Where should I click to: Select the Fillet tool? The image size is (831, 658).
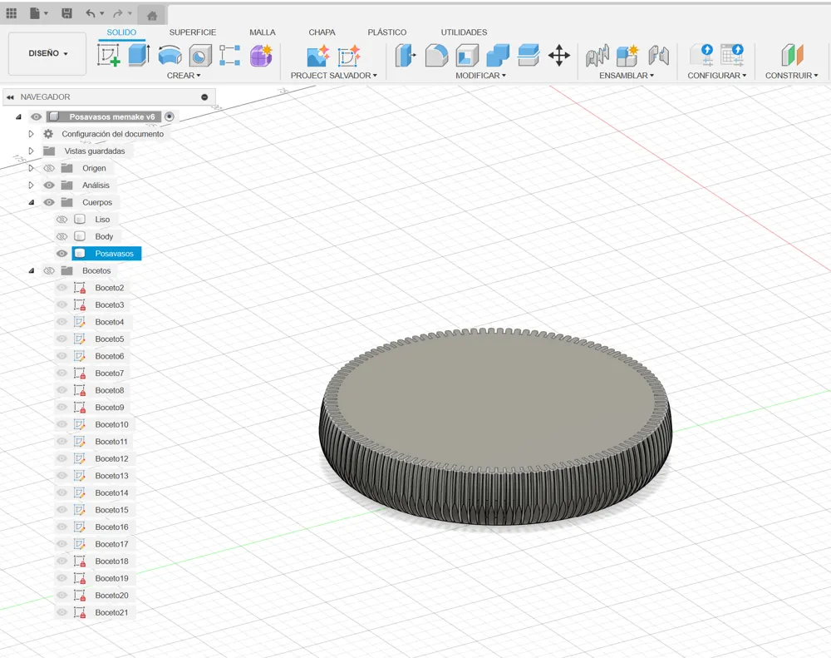(x=436, y=55)
